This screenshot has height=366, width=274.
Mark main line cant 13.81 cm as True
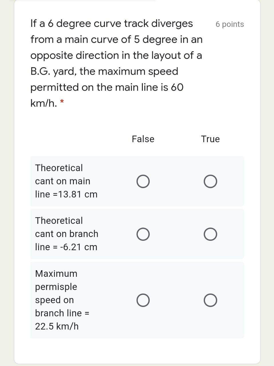[210, 181]
